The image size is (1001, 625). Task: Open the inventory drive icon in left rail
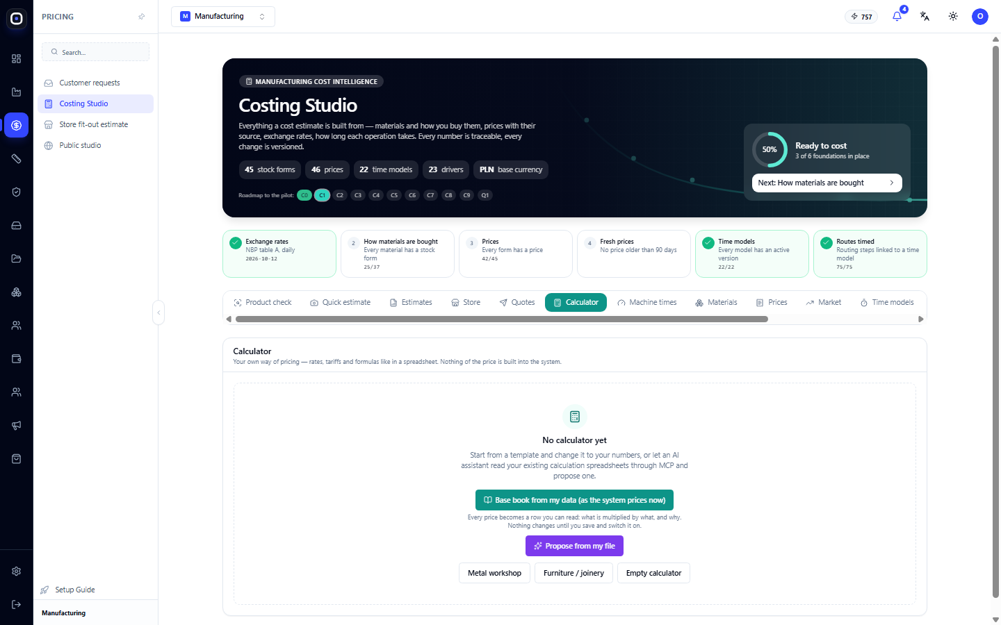coord(17,226)
